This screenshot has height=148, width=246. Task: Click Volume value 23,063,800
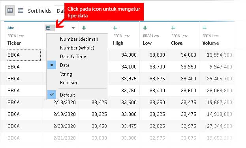[x=219, y=91]
